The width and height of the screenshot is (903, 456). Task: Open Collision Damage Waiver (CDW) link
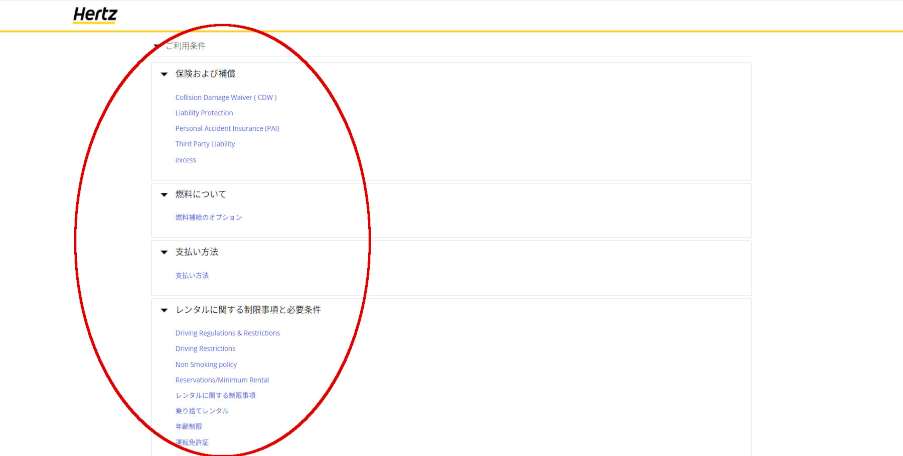pos(226,98)
